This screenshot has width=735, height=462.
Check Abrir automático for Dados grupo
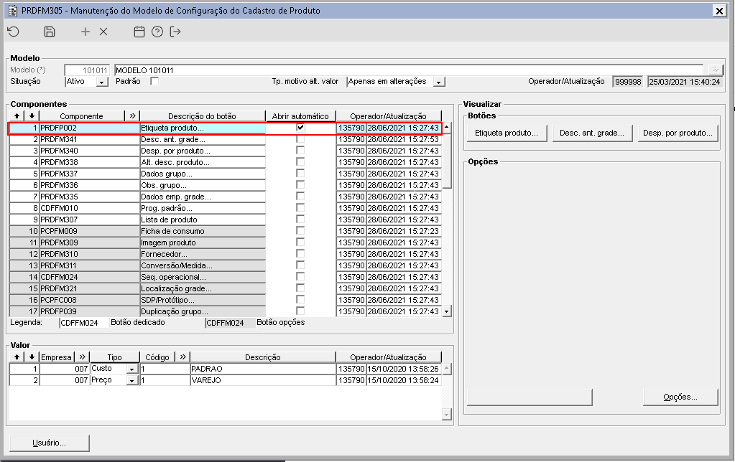point(300,173)
